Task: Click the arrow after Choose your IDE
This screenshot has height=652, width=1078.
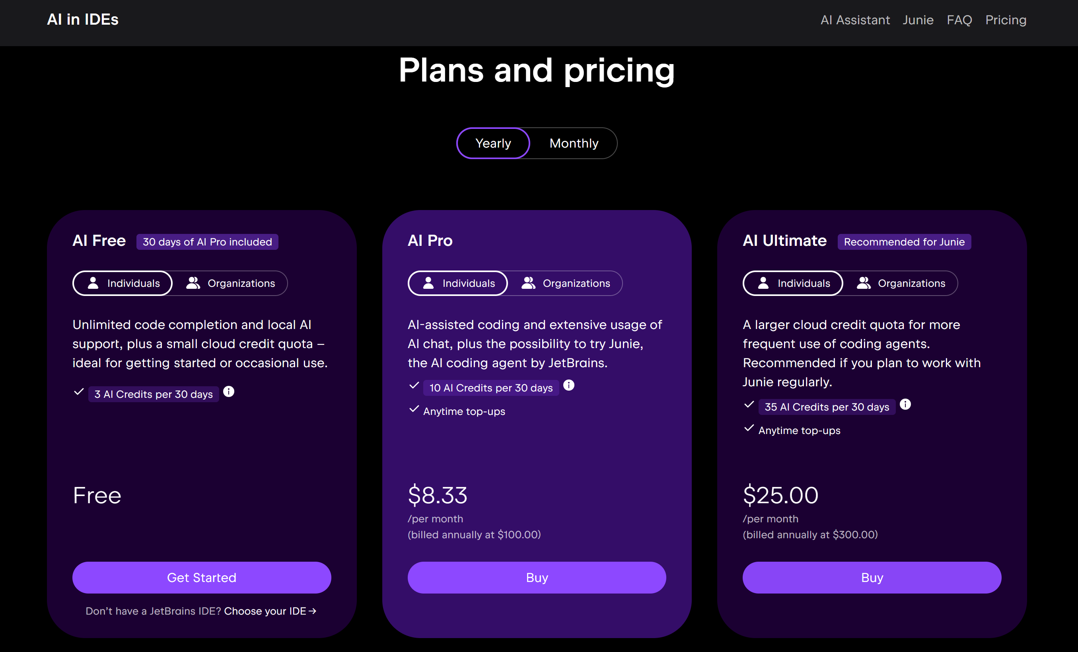Action: point(312,611)
